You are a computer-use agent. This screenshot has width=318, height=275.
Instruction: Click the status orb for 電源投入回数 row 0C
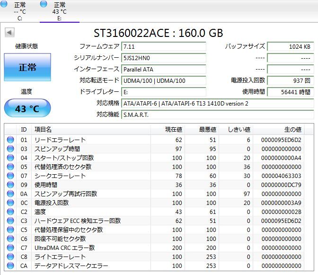pyautogui.click(x=10, y=203)
